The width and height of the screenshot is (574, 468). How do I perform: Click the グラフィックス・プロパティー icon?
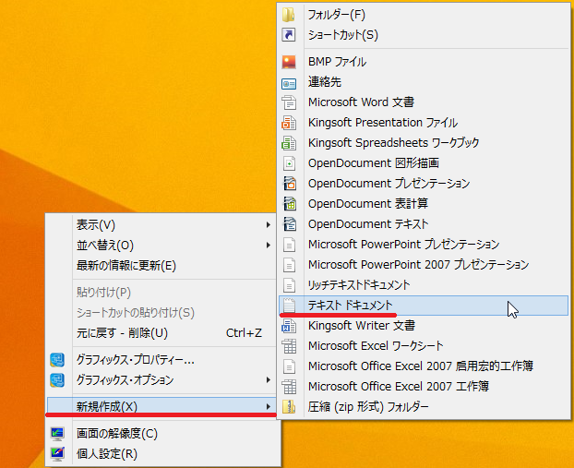tap(57, 360)
